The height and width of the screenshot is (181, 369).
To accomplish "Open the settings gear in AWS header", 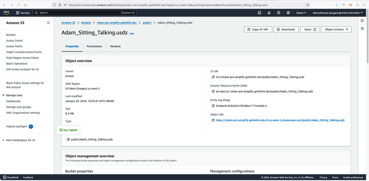I will (288, 13).
